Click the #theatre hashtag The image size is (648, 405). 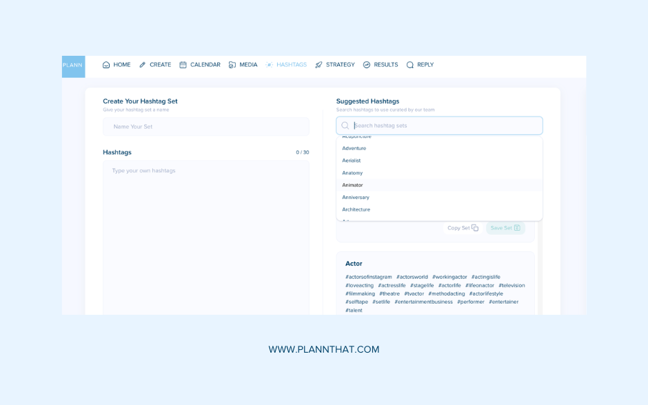coord(389,294)
